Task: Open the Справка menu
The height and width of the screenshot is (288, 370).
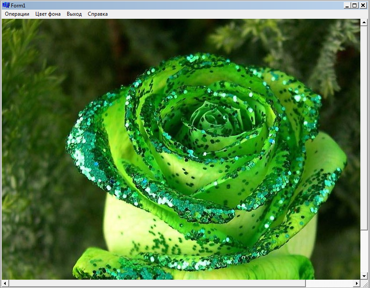Action: click(98, 14)
